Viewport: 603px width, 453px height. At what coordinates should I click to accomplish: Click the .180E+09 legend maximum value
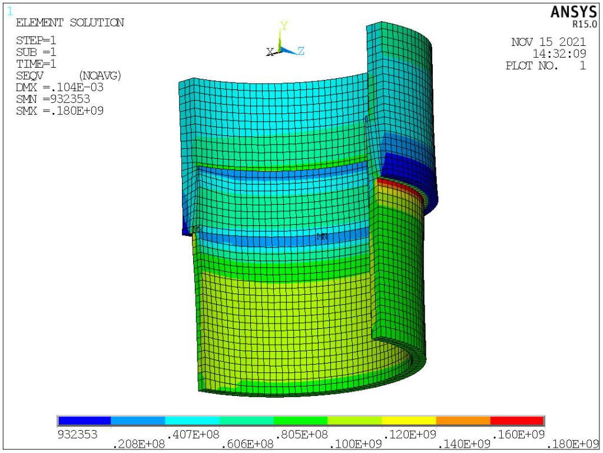573,443
